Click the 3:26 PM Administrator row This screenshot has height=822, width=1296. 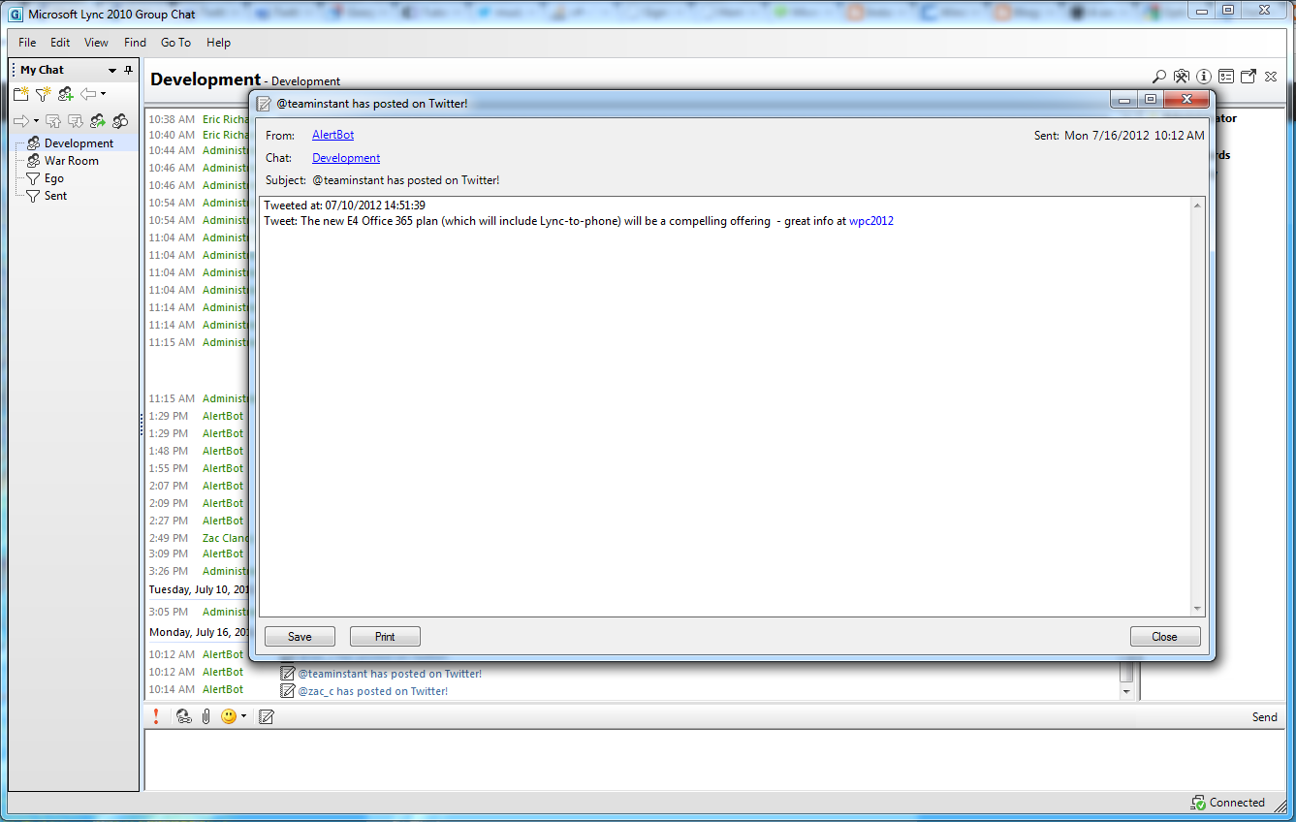199,571
